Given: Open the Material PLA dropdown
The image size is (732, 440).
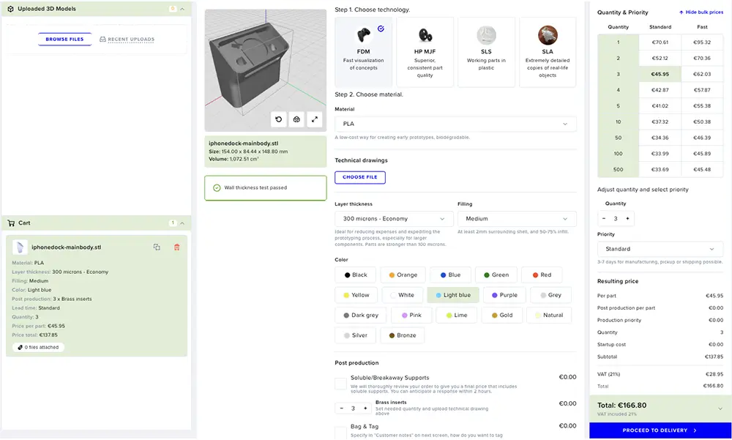Looking at the screenshot, I should pyautogui.click(x=455, y=124).
